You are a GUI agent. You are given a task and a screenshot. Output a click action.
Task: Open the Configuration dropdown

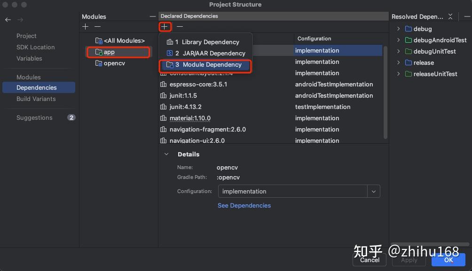point(374,192)
